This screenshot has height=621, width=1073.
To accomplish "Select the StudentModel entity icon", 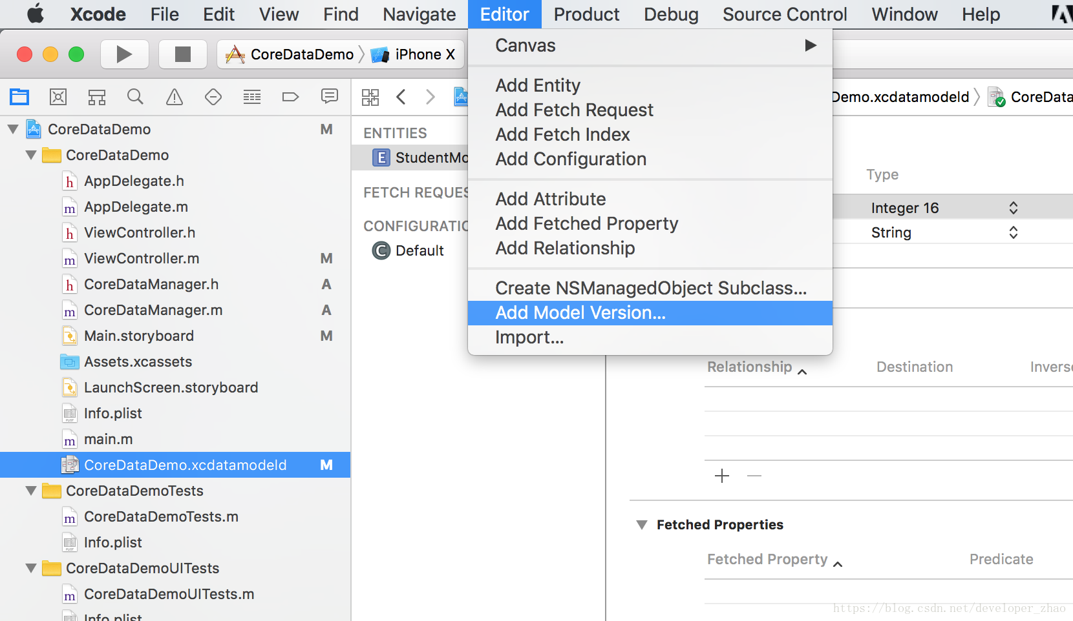I will point(381,158).
